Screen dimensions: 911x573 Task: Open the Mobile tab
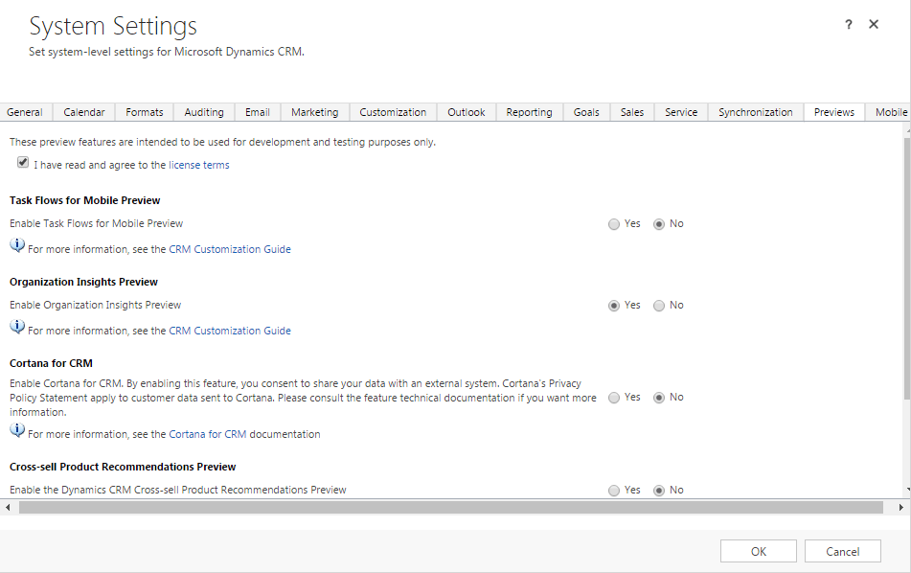click(889, 112)
